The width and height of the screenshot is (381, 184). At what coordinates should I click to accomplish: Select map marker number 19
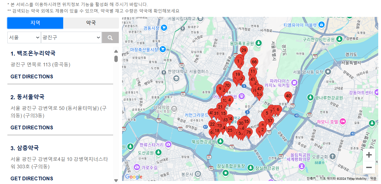click(238, 75)
